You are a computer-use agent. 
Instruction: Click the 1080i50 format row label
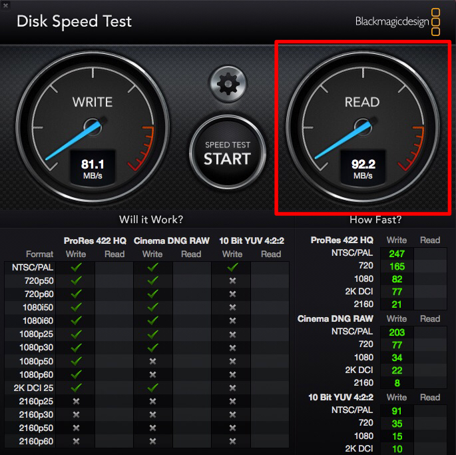(x=38, y=307)
